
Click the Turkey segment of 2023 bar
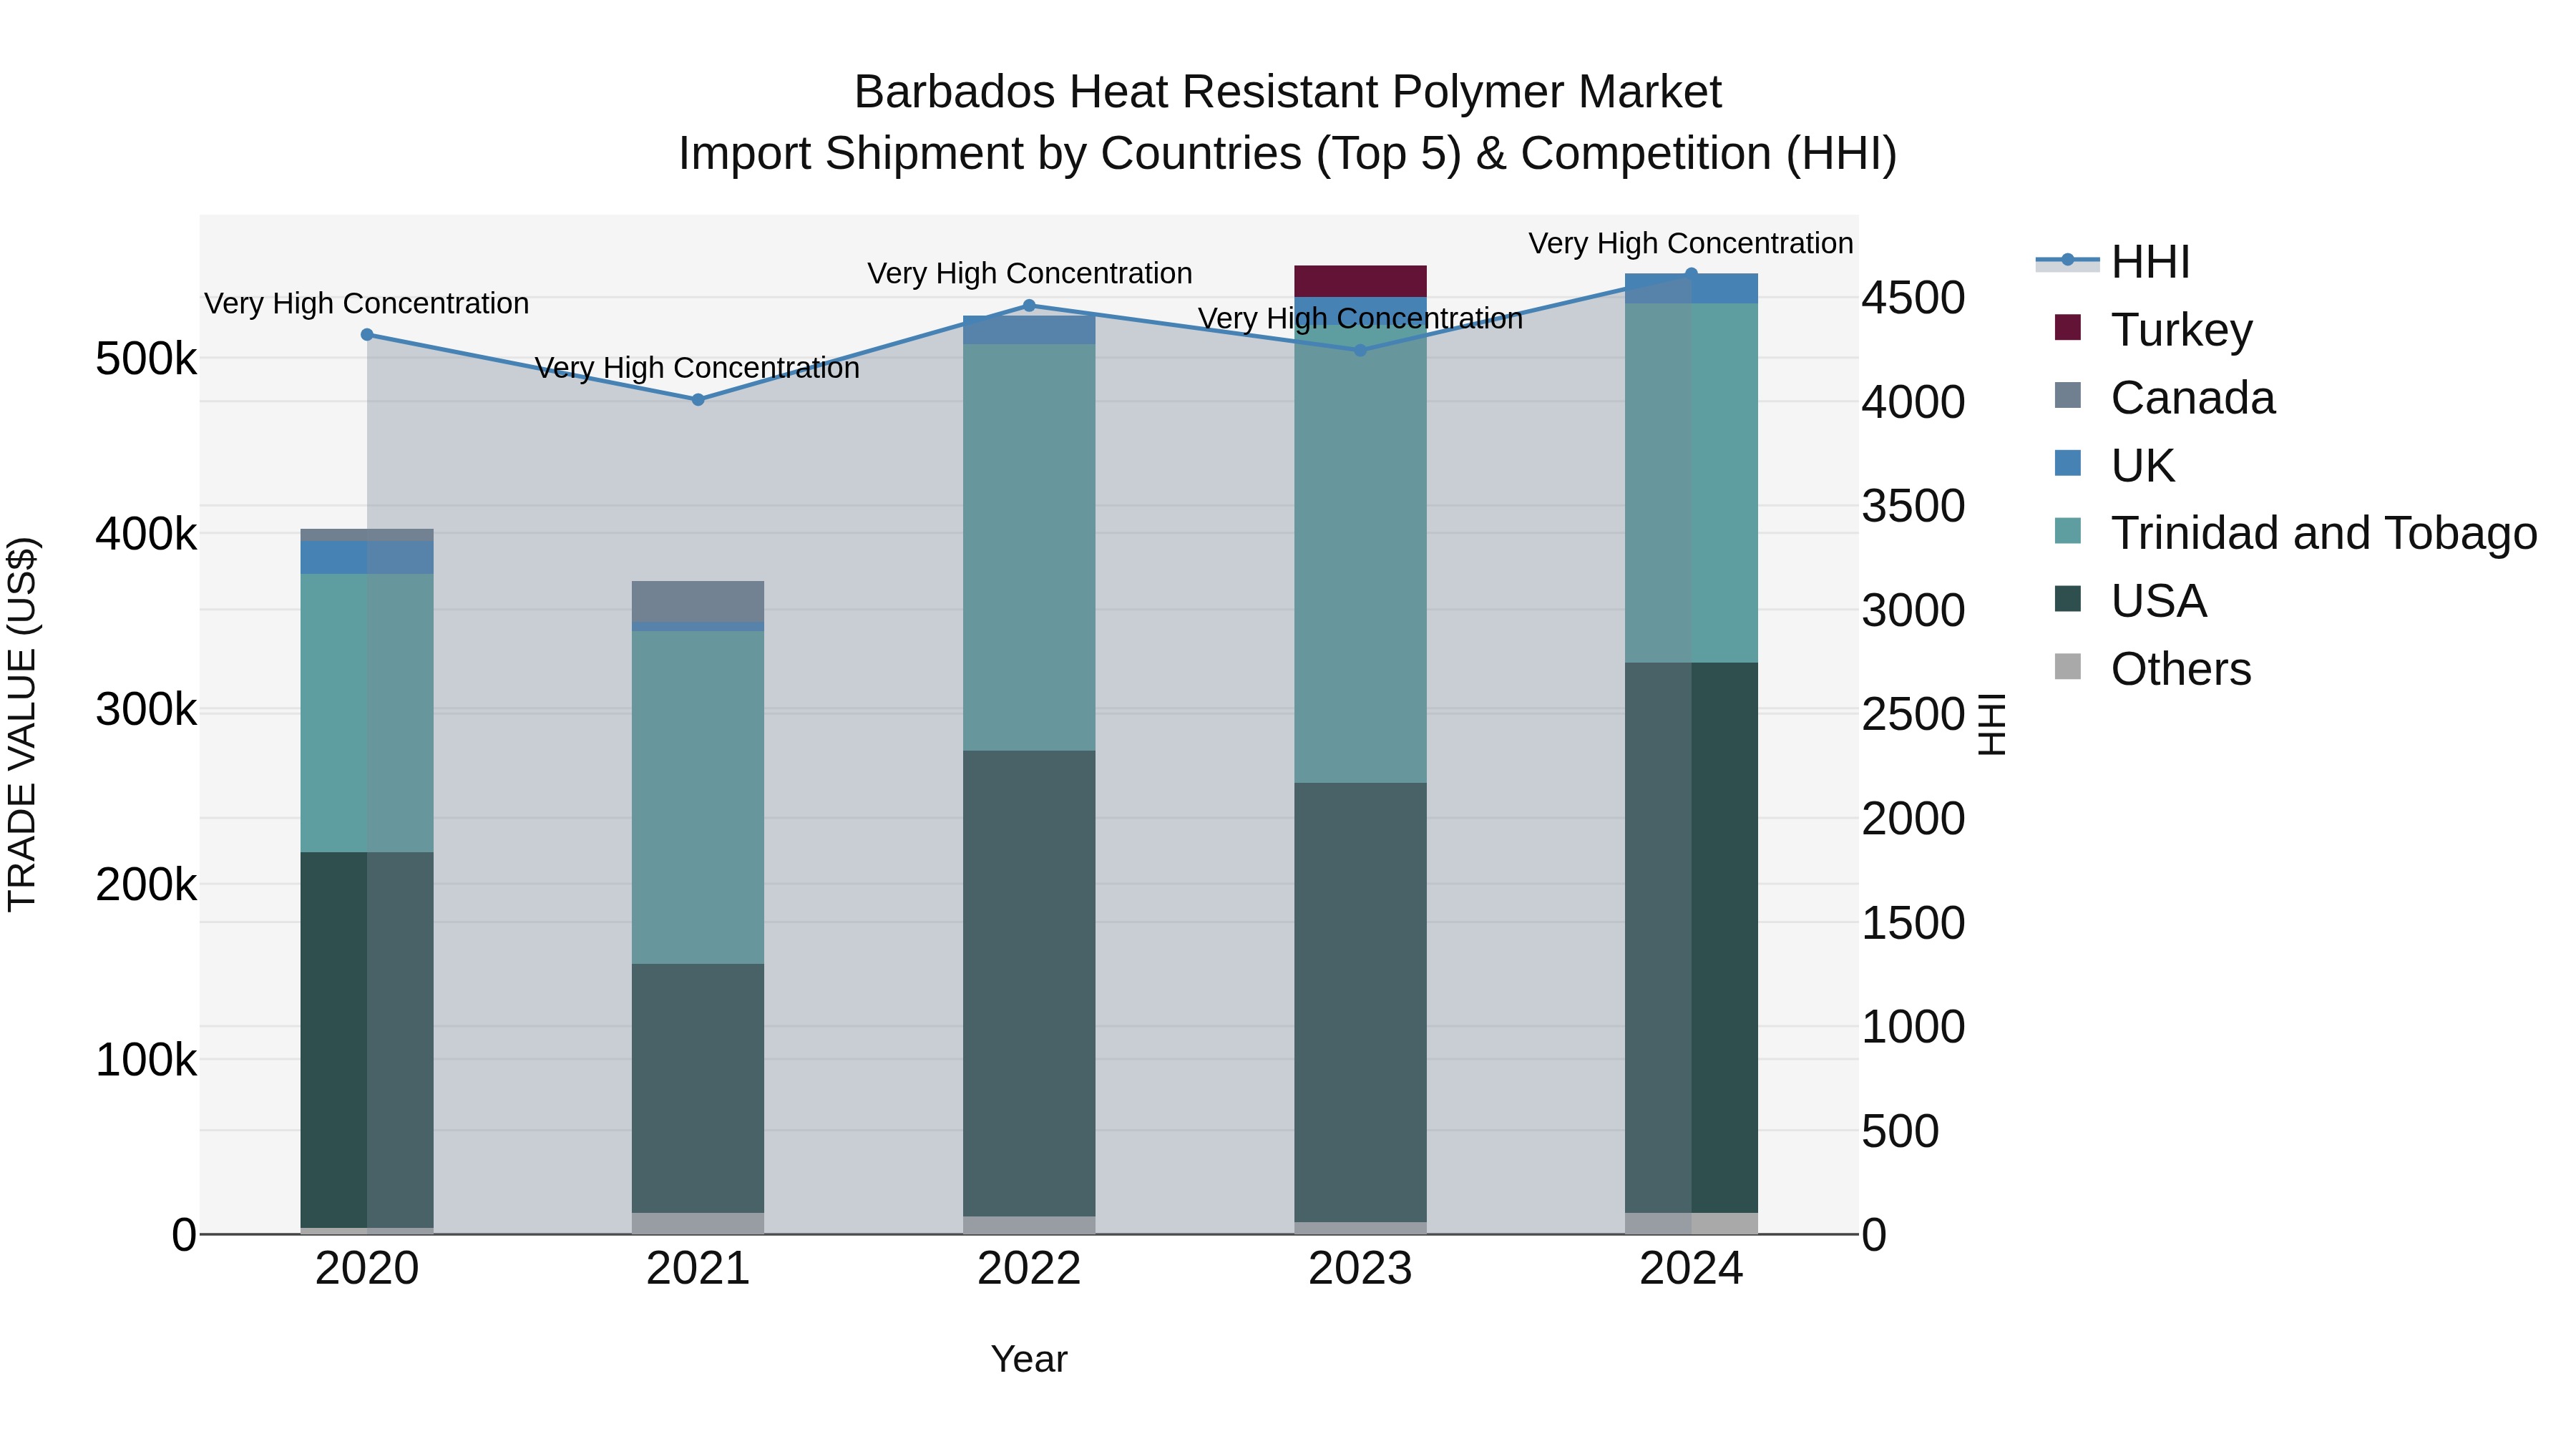point(1360,281)
